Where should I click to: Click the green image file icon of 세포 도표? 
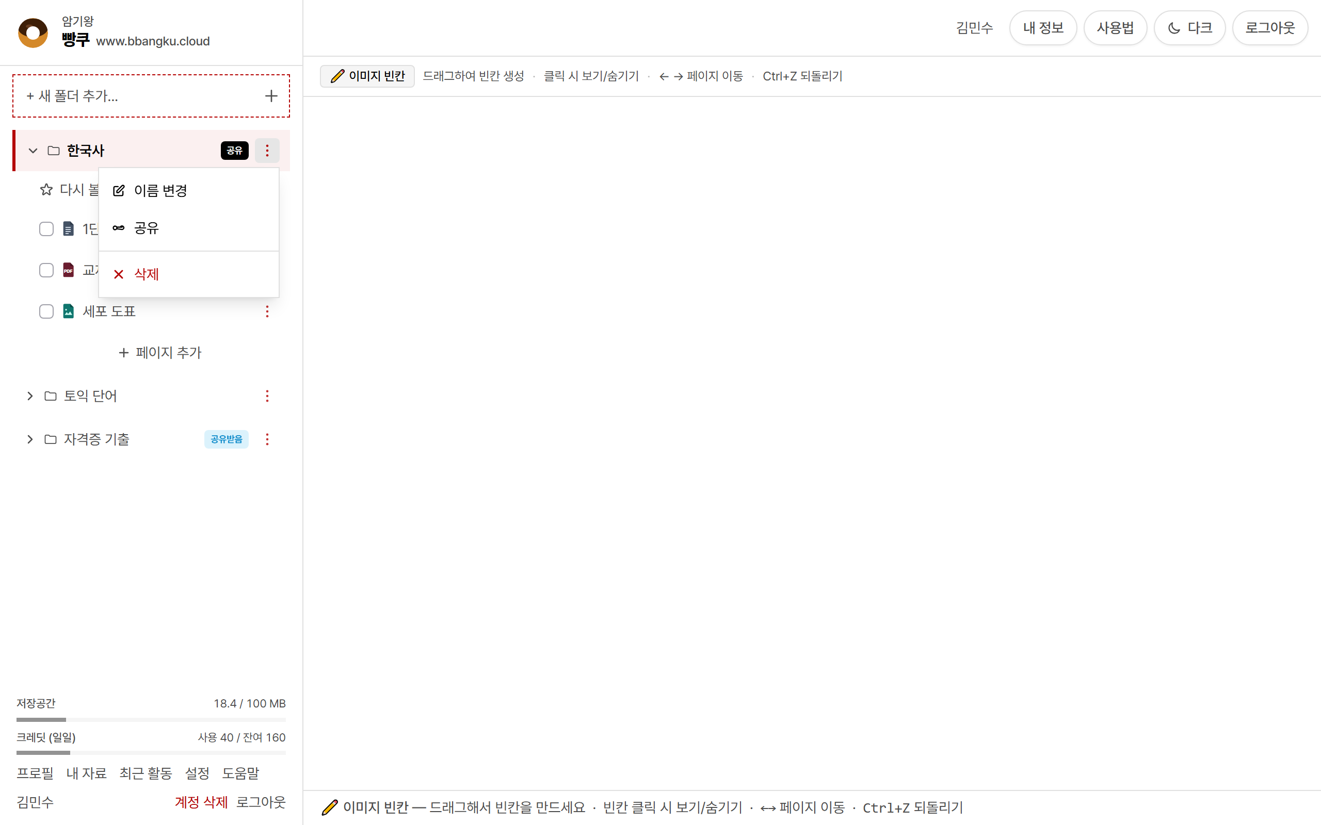(x=68, y=311)
